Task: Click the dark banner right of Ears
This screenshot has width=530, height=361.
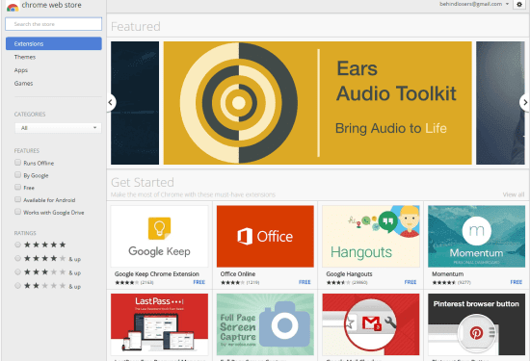Action: point(500,103)
